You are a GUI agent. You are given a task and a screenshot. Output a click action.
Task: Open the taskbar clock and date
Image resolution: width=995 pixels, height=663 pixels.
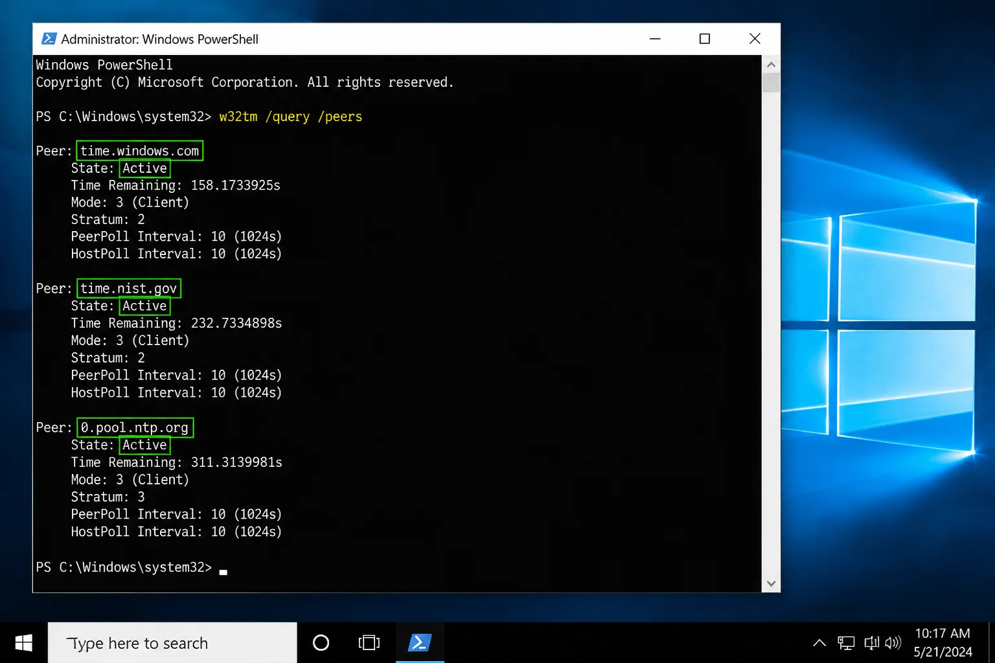(943, 643)
